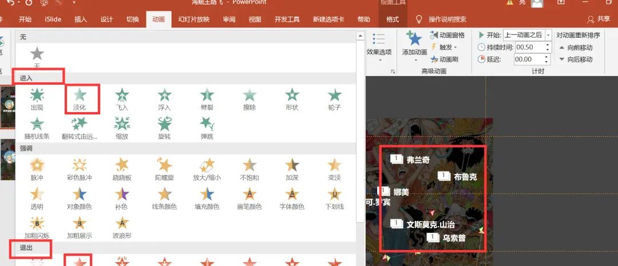Apply the 脉冲 emphasis effect

[37, 169]
